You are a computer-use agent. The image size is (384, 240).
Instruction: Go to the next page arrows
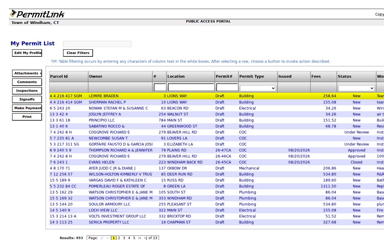click(x=140, y=238)
